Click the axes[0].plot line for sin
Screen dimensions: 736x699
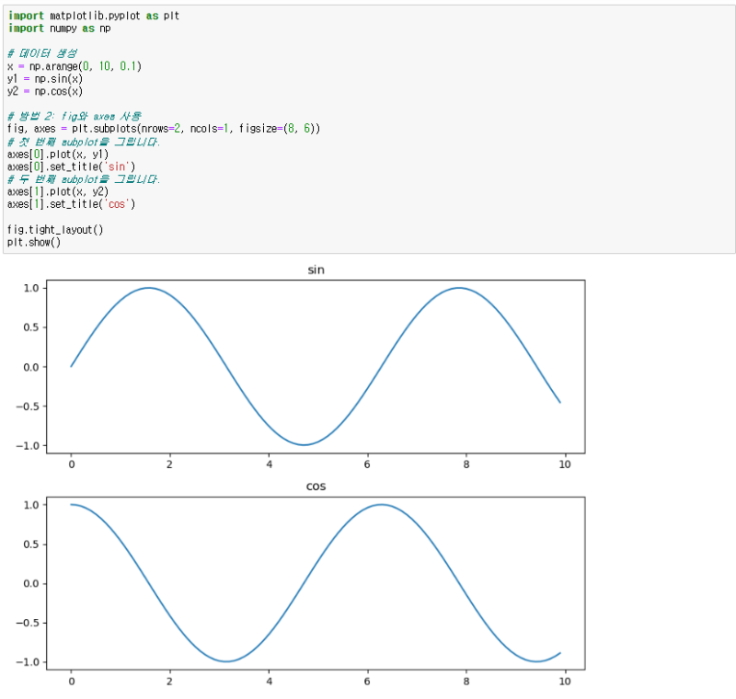coord(55,154)
